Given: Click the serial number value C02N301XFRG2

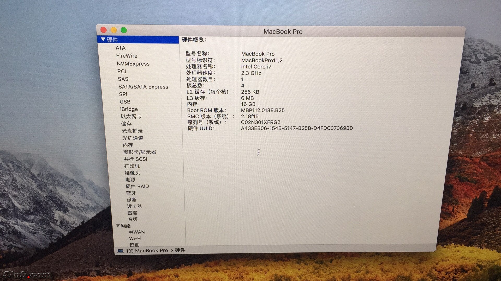Looking at the screenshot, I should click(x=260, y=122).
